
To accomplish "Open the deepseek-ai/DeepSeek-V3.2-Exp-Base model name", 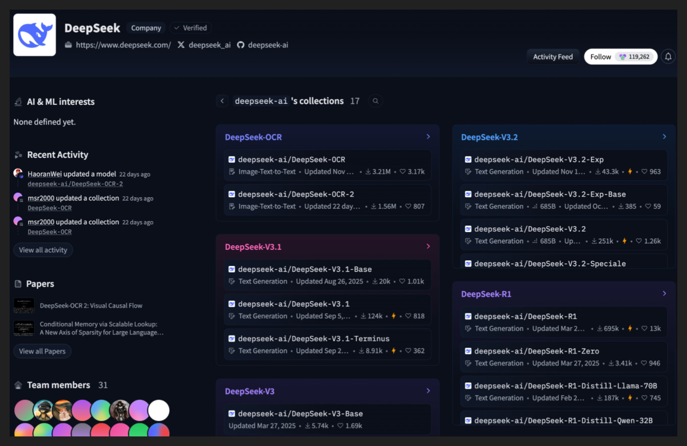I will point(550,194).
